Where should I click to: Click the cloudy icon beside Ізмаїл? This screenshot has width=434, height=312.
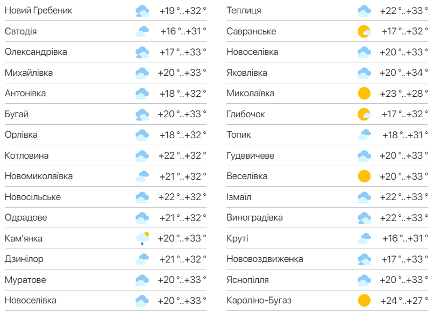pos(365,197)
